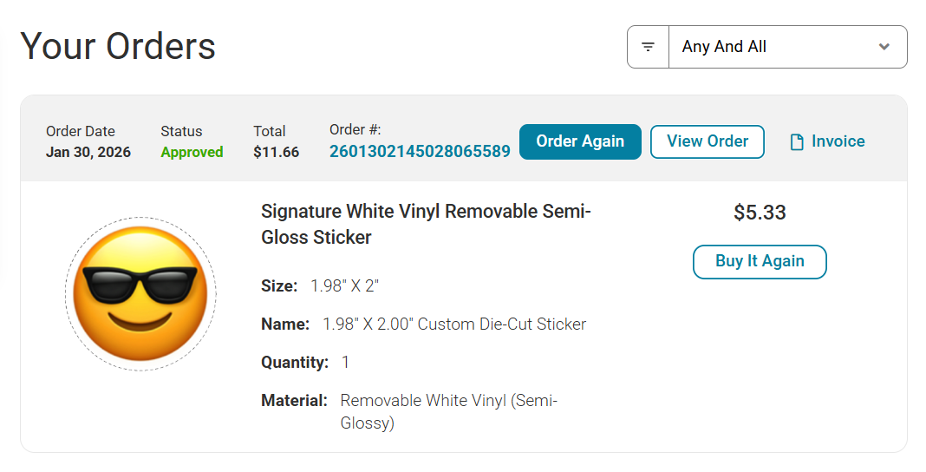Open order number 2601302145028065589
Viewport: 926px width, 472px height.
[x=420, y=152]
